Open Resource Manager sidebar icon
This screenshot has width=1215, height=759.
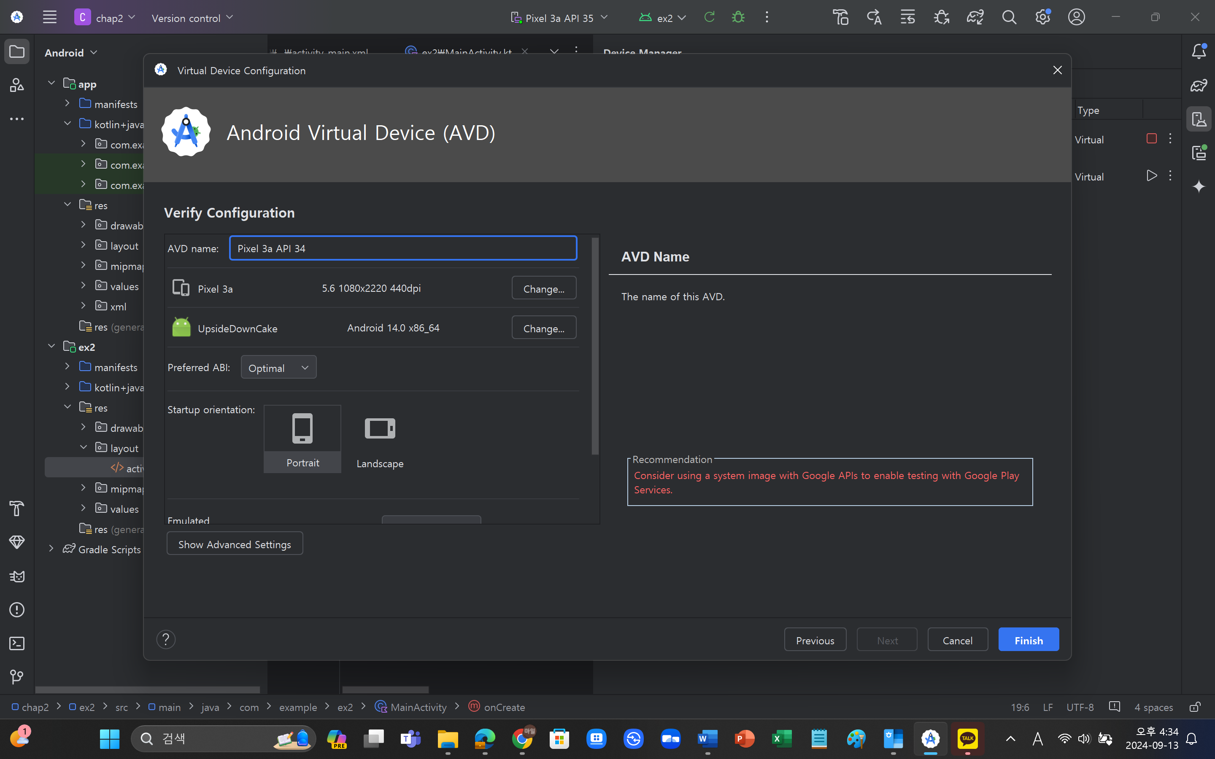[x=17, y=85]
